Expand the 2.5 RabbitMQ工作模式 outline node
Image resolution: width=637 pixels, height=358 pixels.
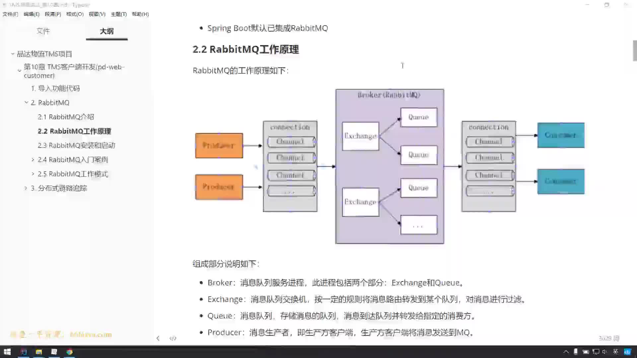[33, 174]
